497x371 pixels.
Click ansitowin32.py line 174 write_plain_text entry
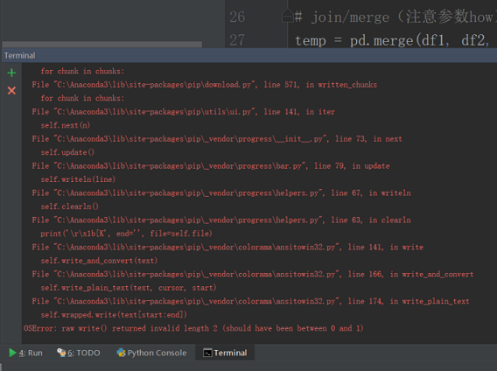tap(250, 301)
